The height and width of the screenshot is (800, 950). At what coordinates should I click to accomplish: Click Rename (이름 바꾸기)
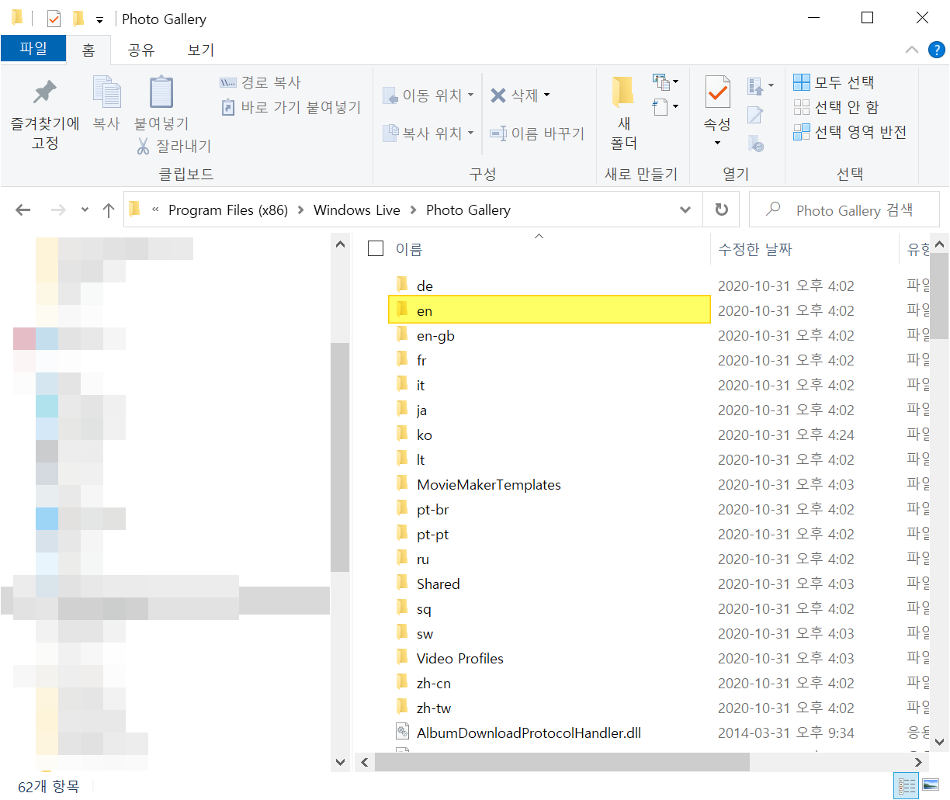pyautogui.click(x=537, y=133)
